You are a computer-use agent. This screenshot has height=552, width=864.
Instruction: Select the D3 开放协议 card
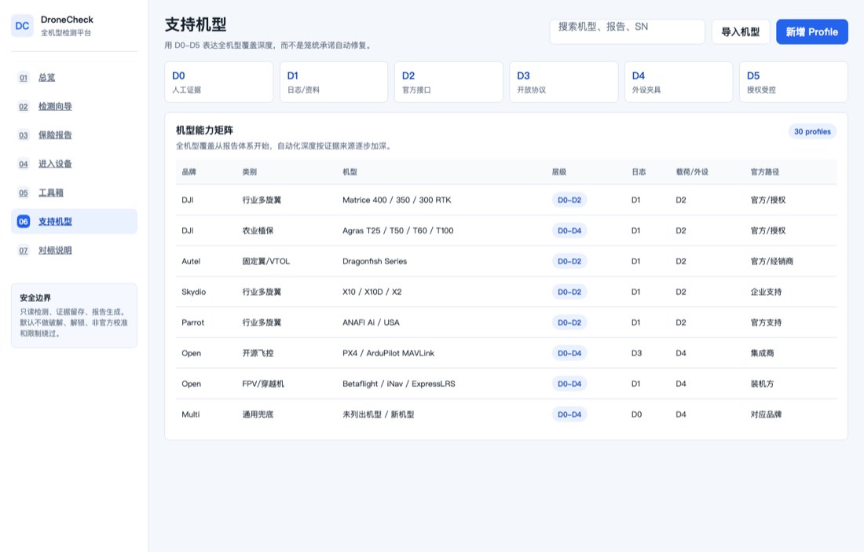564,82
